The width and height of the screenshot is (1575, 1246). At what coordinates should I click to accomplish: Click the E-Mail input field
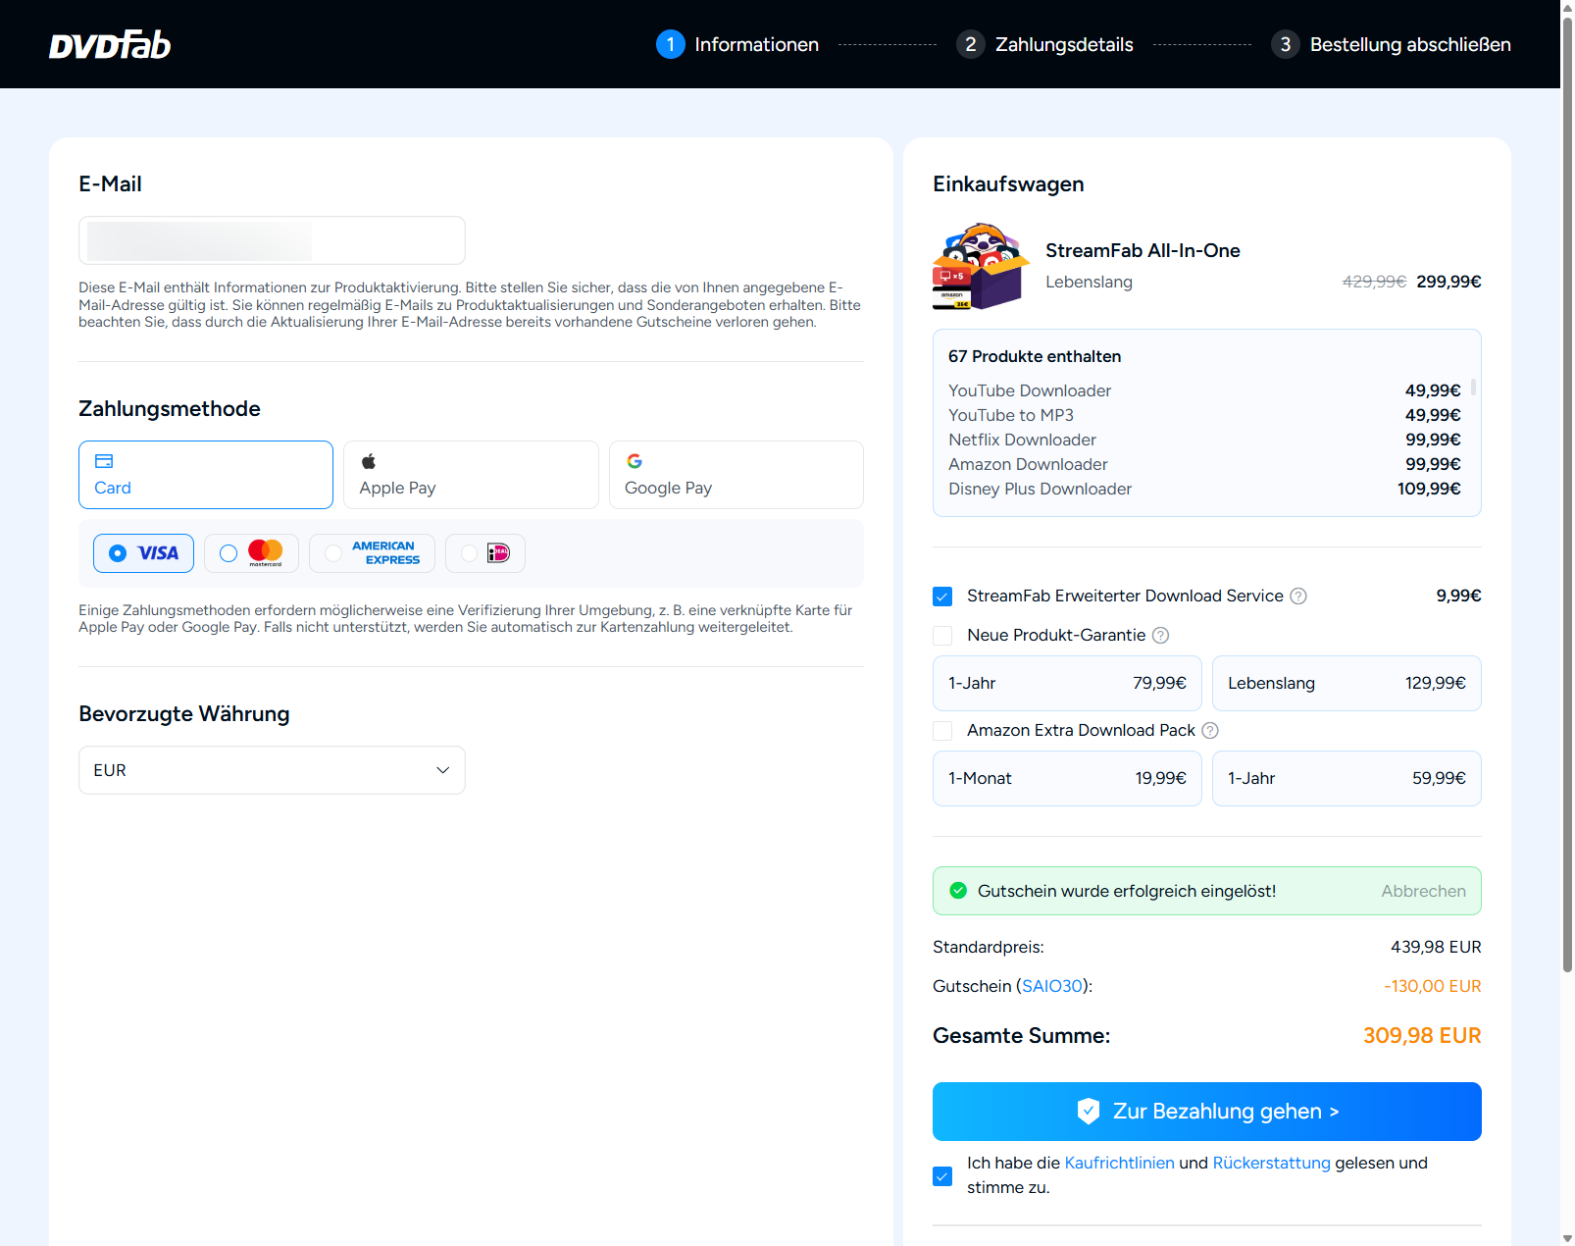coord(272,240)
